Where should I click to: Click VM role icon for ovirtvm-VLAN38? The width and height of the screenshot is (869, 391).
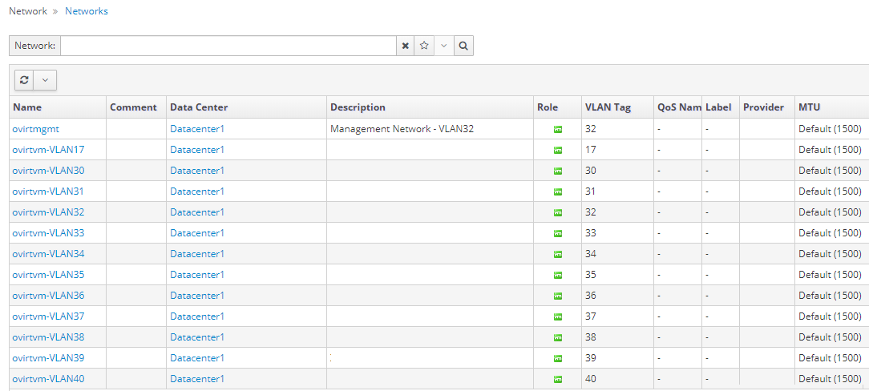point(557,337)
